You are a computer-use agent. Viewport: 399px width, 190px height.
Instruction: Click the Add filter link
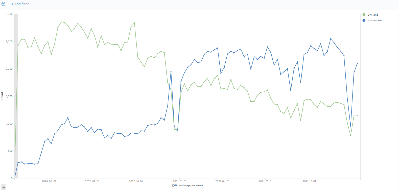[x=20, y=4]
